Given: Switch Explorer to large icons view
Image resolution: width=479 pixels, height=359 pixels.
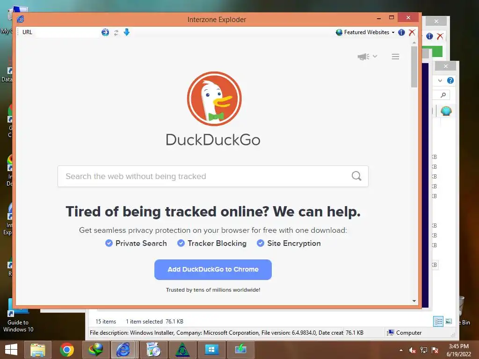Looking at the screenshot, I should [449, 321].
